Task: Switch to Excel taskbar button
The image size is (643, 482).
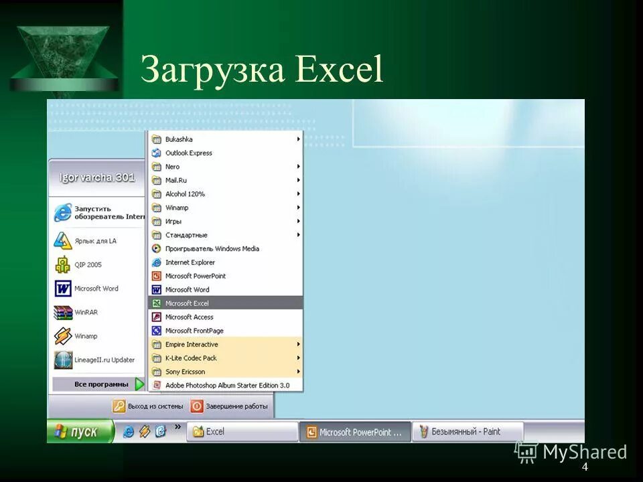Action: (242, 432)
